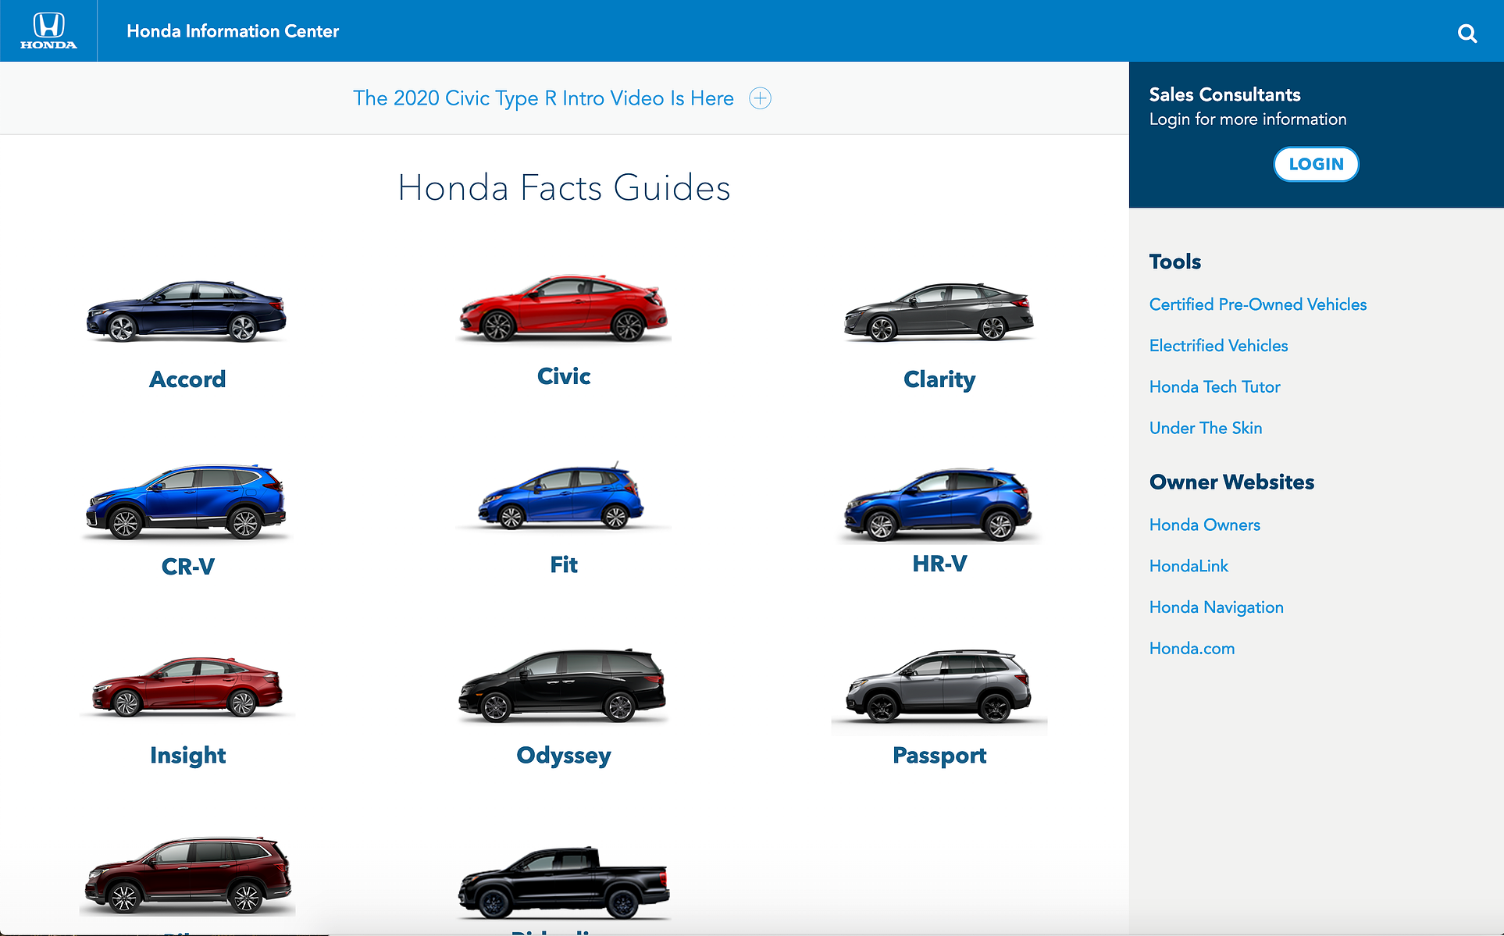
Task: Open Certified Pre-Owned Vehicles tool
Action: [1258, 304]
